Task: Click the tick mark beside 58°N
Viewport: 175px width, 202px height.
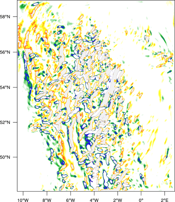Action: tap(15, 17)
